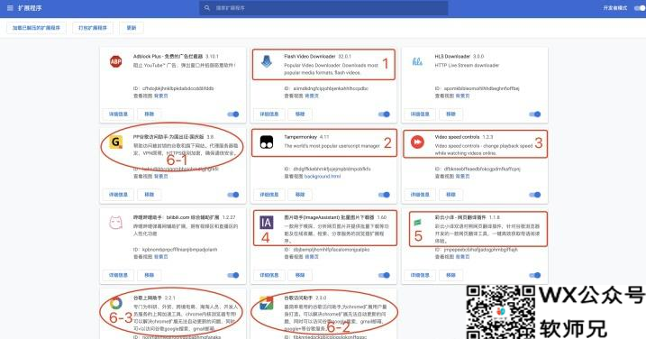Open the hamburger menu beside 扩展程序

(10, 8)
